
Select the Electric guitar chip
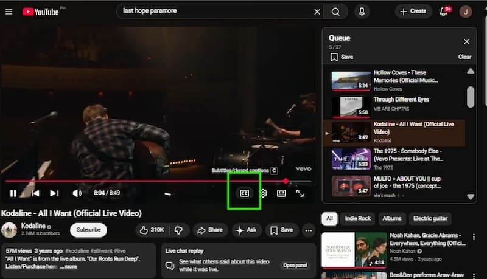430,218
